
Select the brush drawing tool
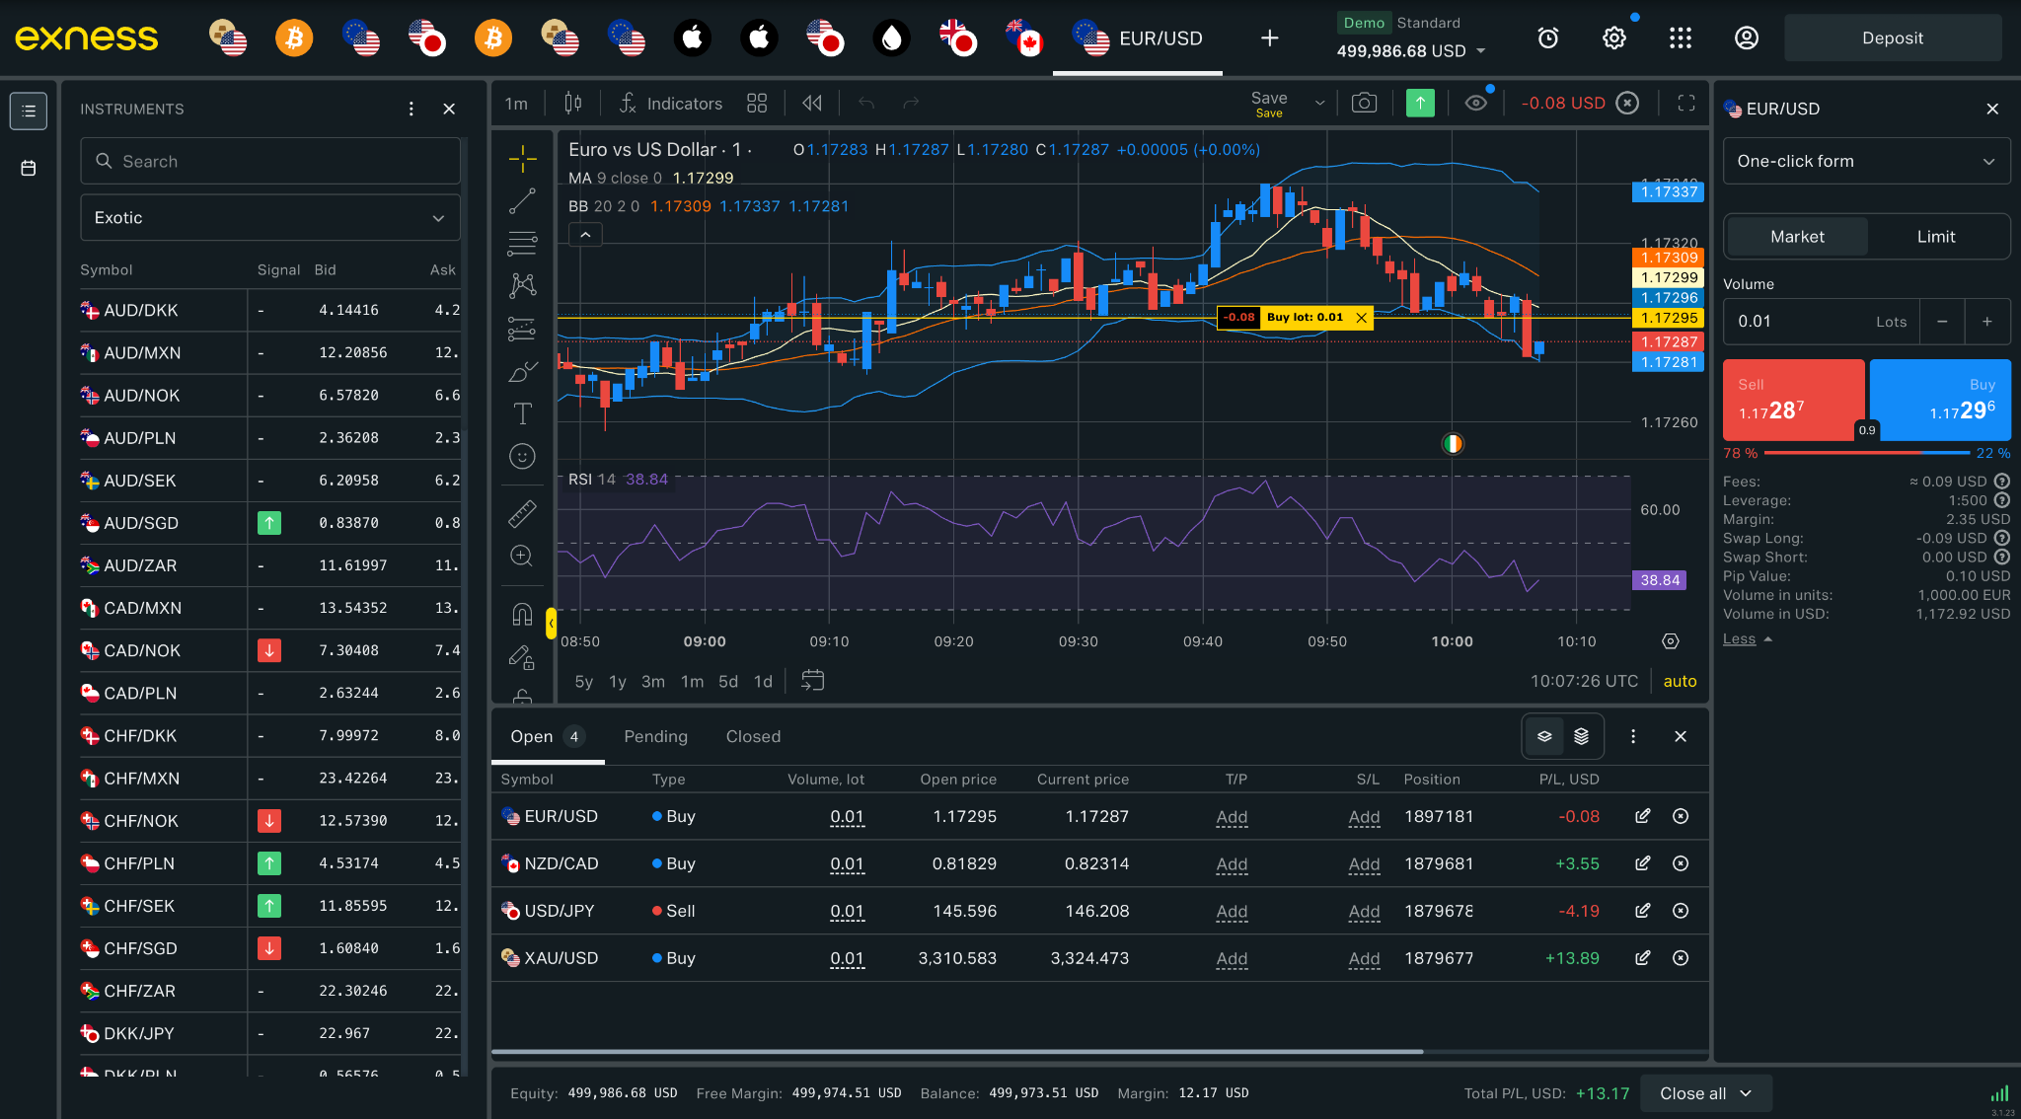522,371
